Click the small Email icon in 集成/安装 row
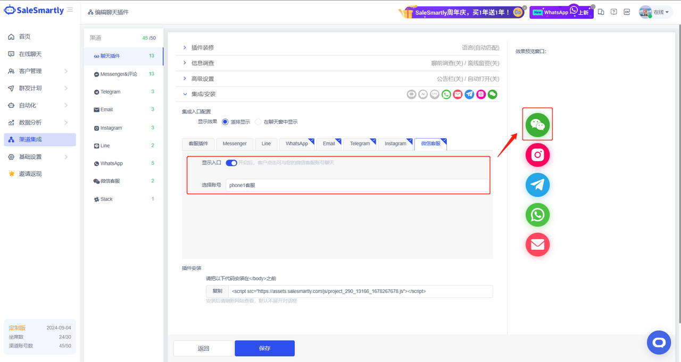This screenshot has height=362, width=681. 458,94
